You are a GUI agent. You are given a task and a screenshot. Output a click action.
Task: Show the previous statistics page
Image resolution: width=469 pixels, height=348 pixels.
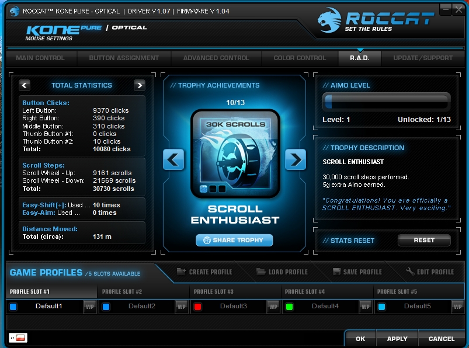25,85
